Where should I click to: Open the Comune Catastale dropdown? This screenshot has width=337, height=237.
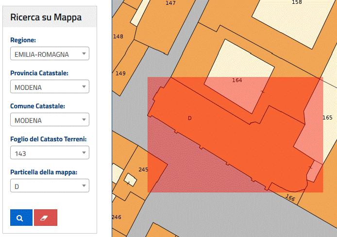click(50, 119)
